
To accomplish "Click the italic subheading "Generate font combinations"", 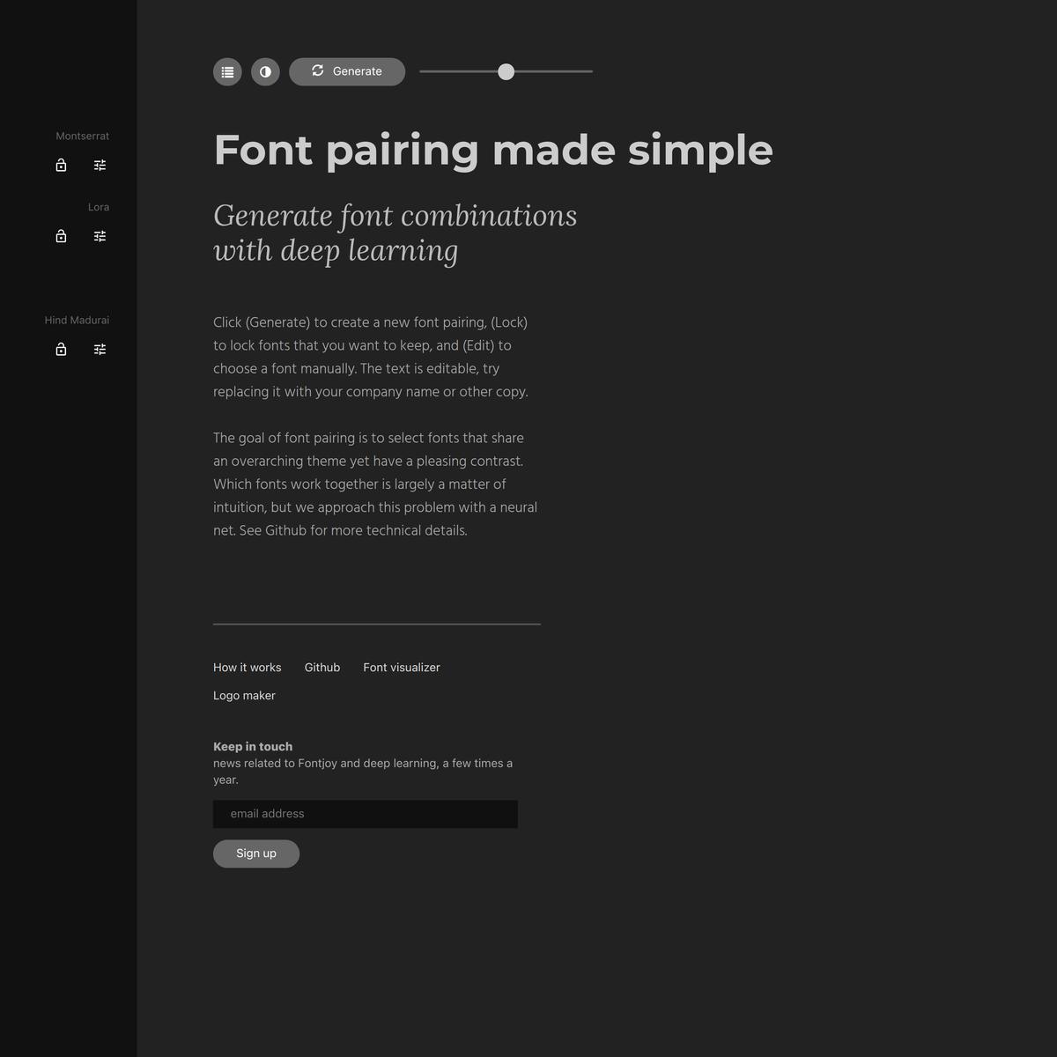I will 395,217.
